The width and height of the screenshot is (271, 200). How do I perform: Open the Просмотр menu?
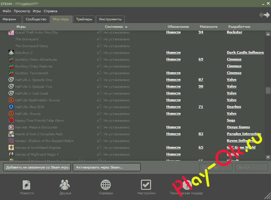tap(22, 11)
